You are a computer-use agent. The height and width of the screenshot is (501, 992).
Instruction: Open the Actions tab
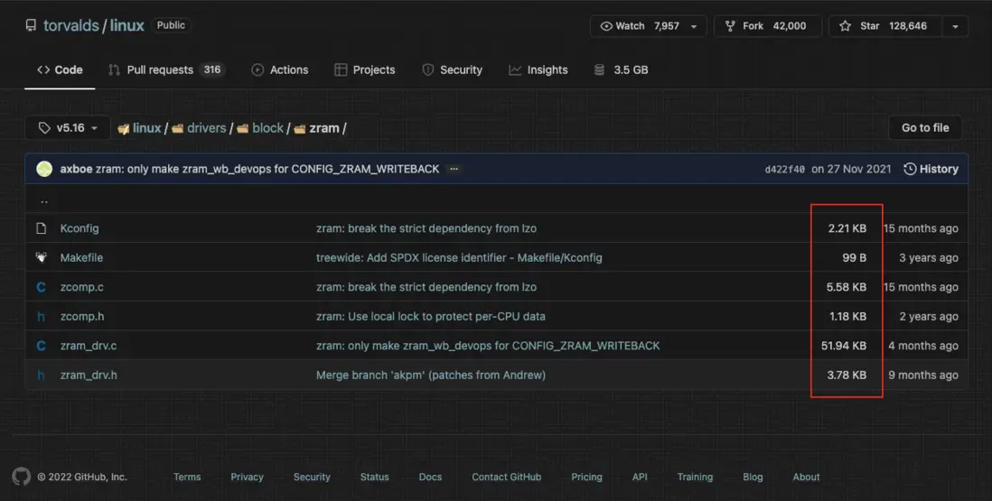tap(280, 70)
